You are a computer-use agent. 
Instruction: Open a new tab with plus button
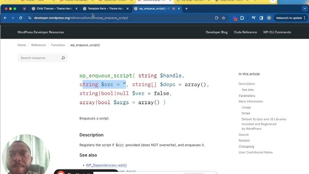pyautogui.click(x=186, y=9)
